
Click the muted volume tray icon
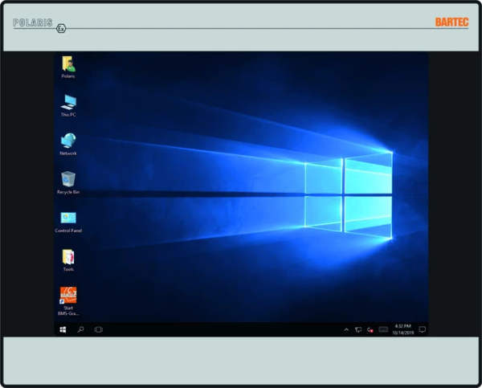tap(370, 329)
